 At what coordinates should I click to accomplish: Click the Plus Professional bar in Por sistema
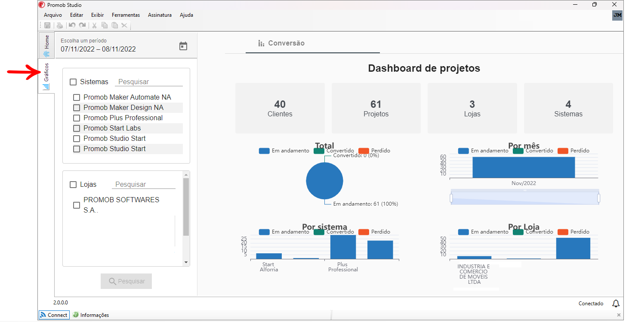point(343,247)
